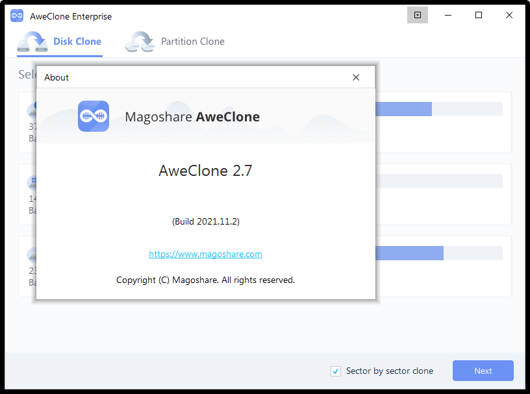Click the Build 2021.11.2 text
The width and height of the screenshot is (530, 394).
coord(205,222)
